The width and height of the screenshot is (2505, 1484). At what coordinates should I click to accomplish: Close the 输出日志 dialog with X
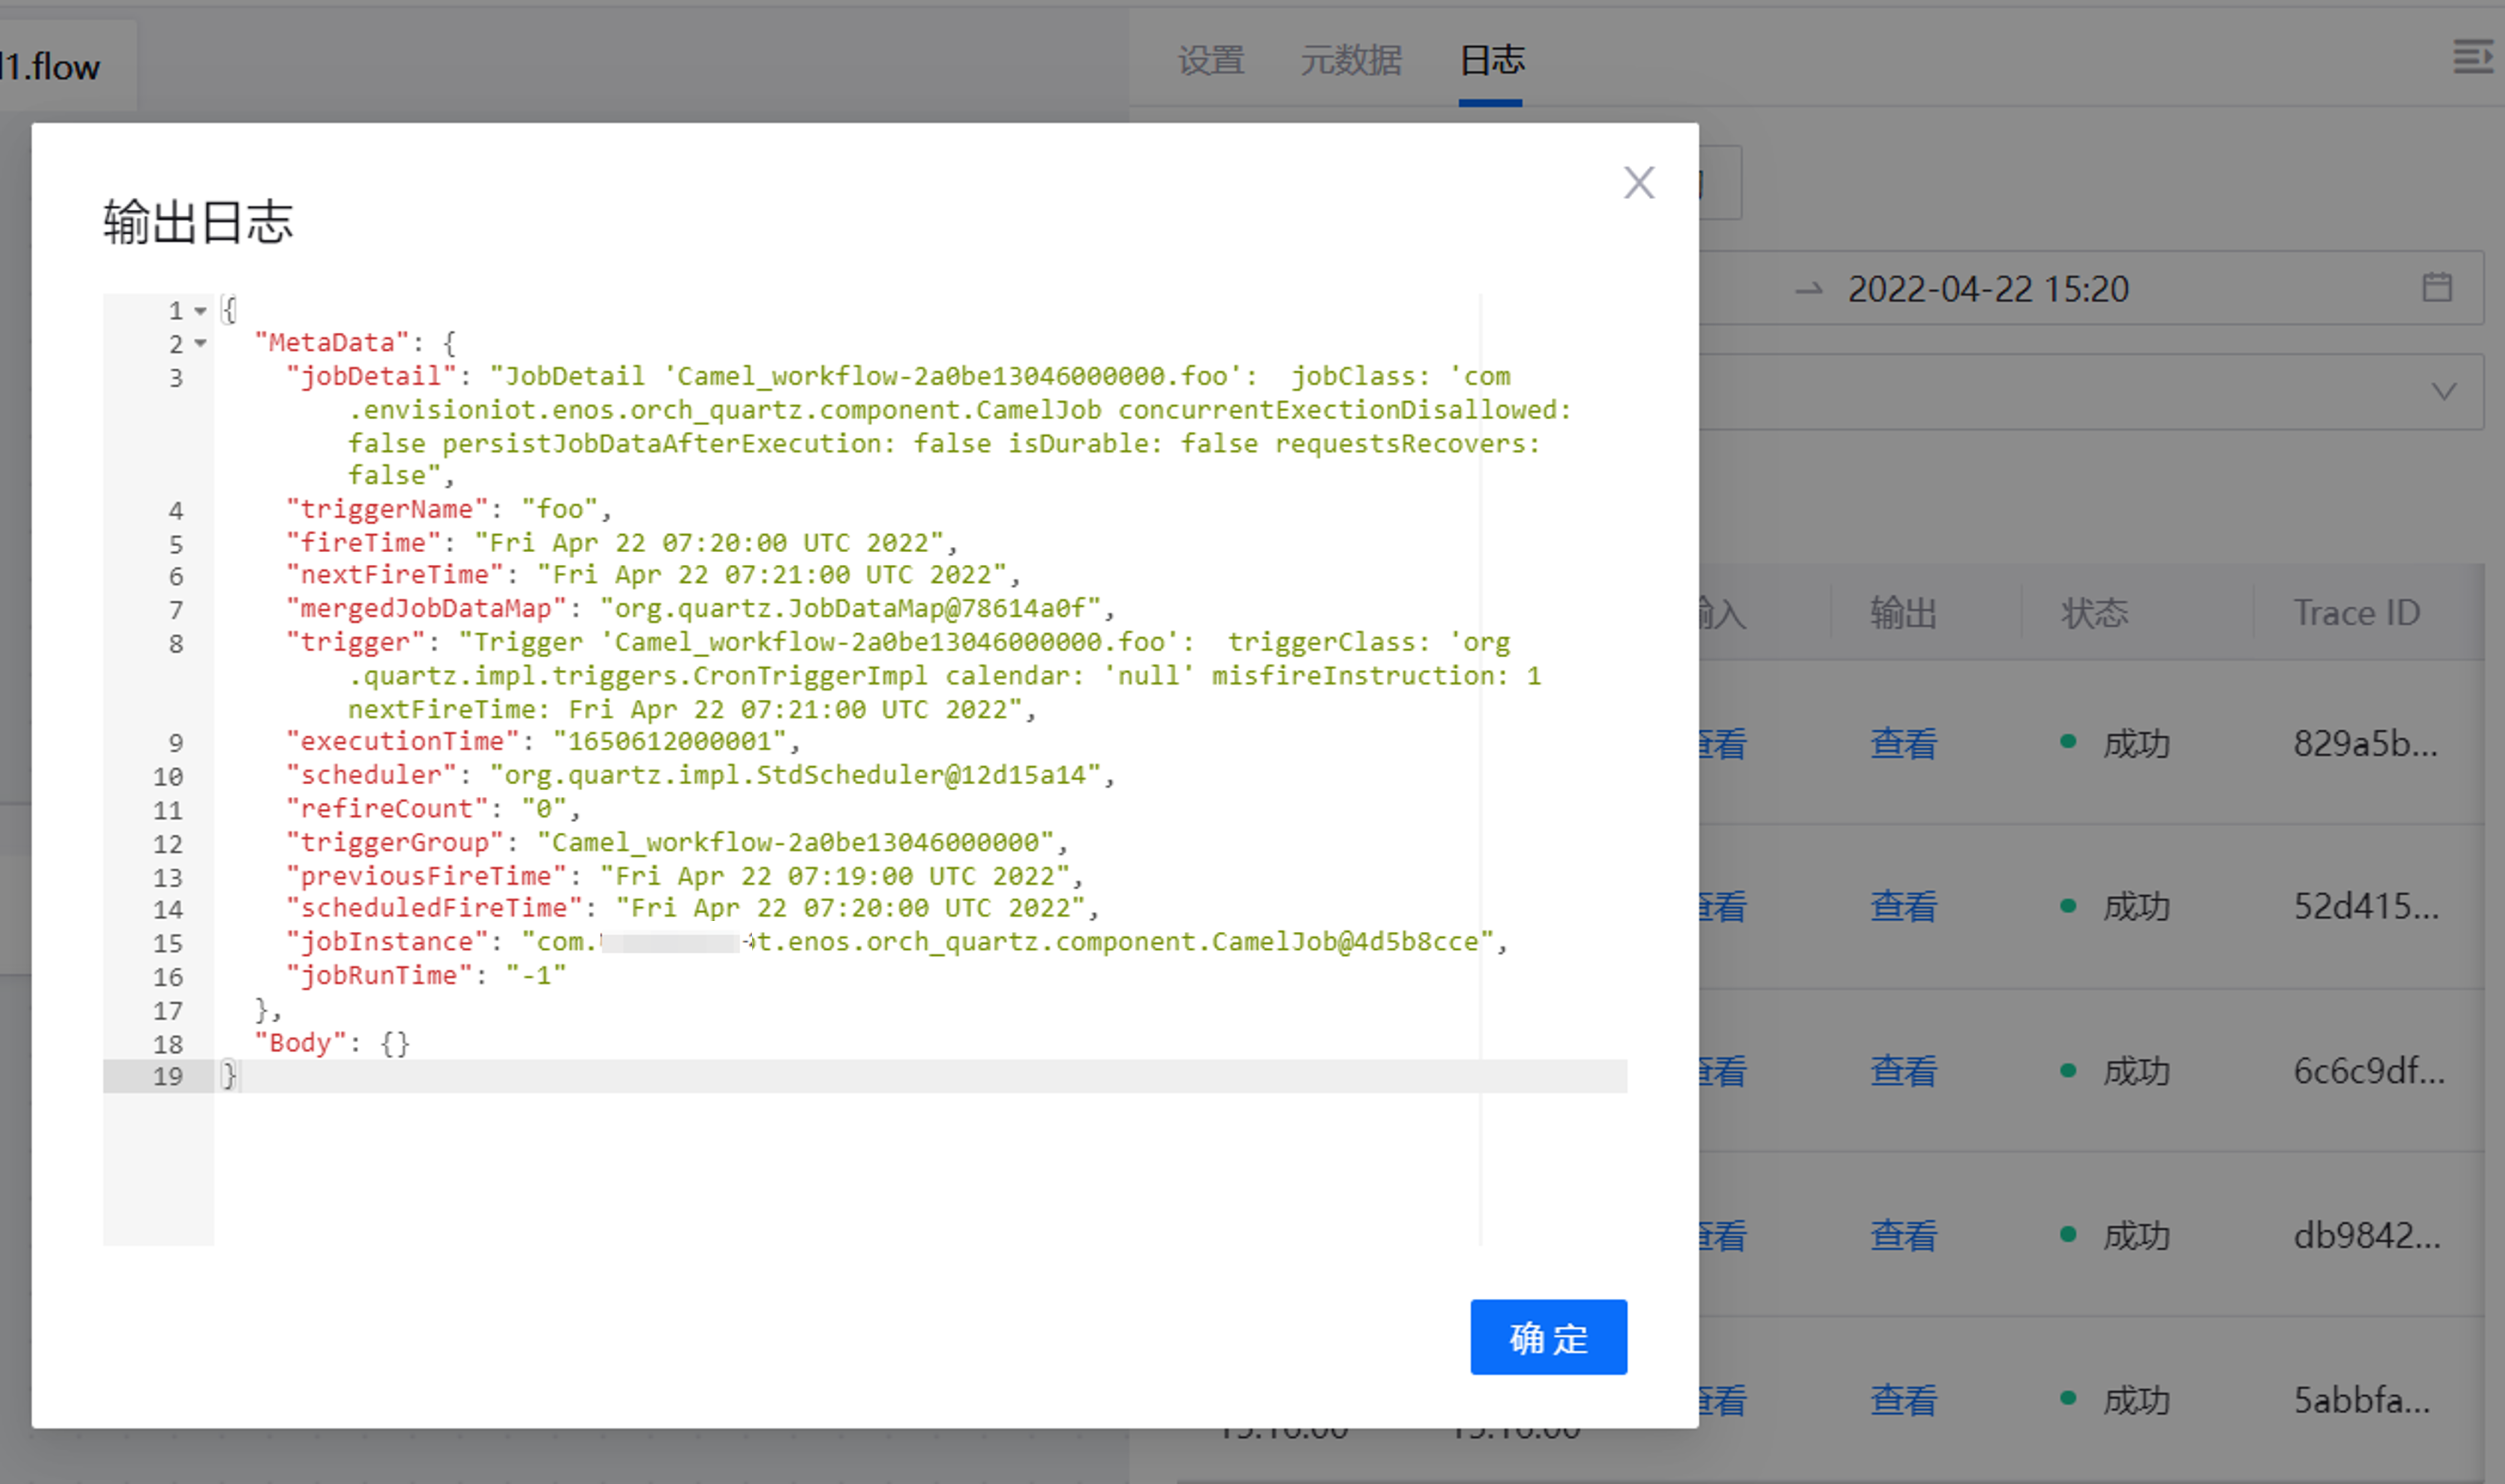click(x=1638, y=183)
